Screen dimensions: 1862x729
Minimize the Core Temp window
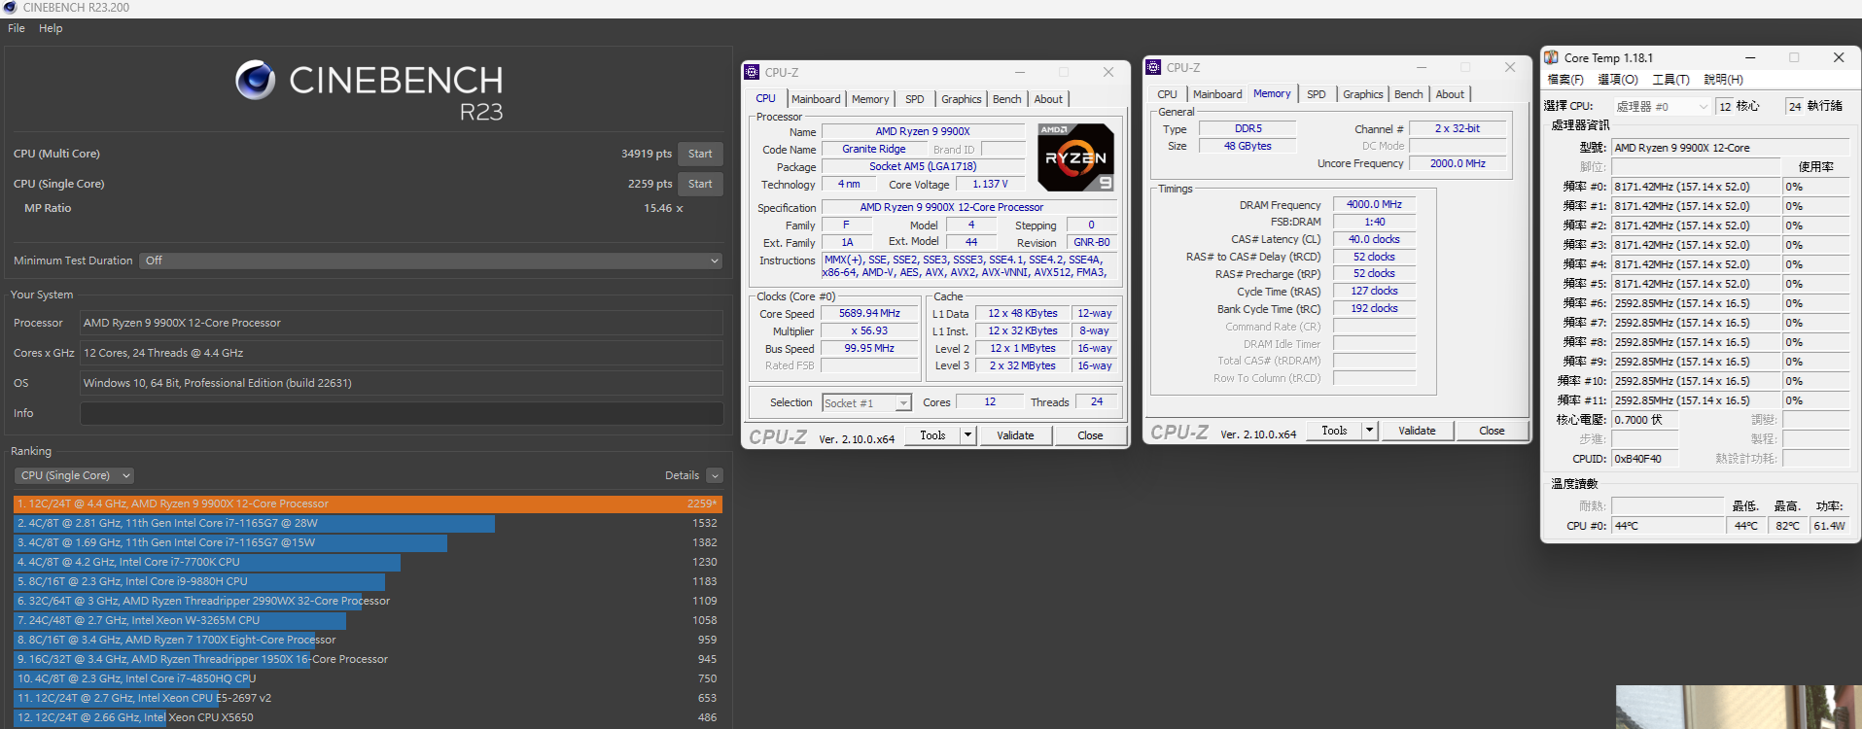[1749, 57]
